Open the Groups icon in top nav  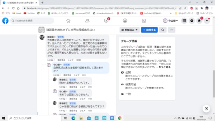pyautogui.click(x=125, y=21)
